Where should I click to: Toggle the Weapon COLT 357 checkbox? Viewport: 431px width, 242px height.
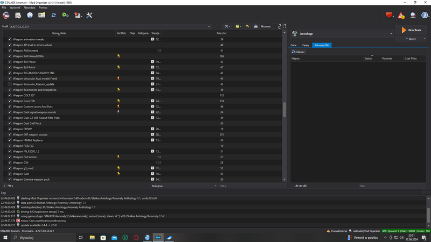(x=10, y=95)
